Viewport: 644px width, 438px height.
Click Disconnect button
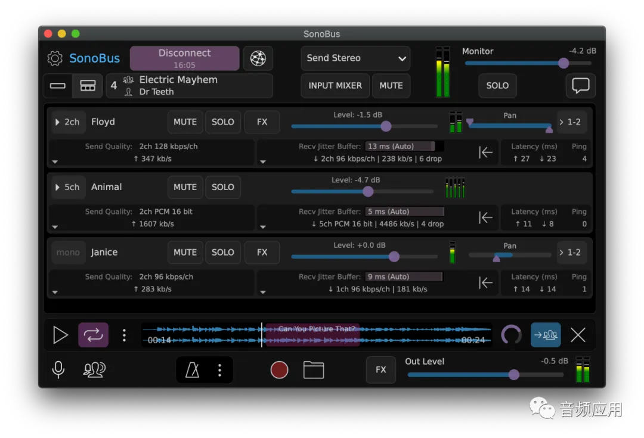point(184,58)
